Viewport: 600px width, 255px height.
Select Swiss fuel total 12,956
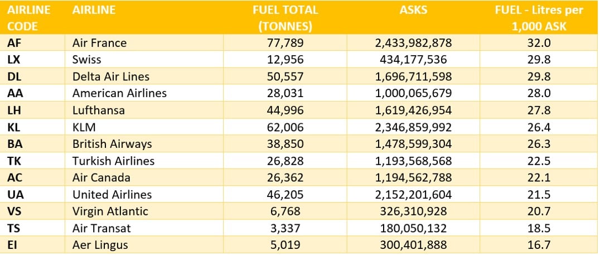click(x=284, y=60)
